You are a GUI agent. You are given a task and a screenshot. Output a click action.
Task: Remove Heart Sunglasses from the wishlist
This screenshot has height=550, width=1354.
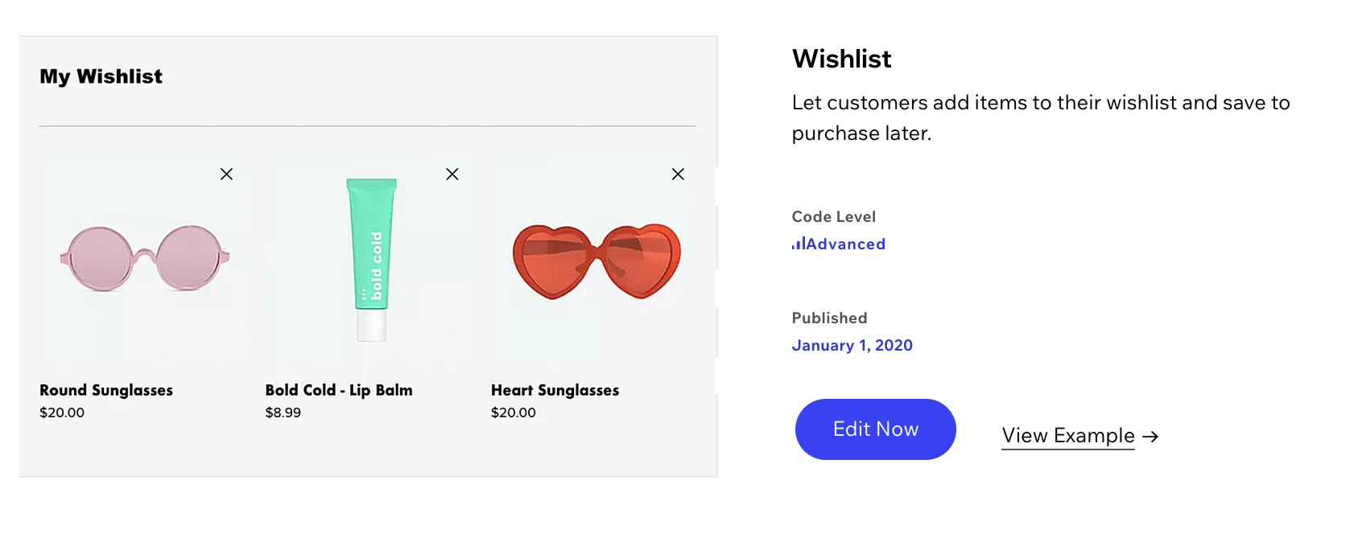[678, 174]
